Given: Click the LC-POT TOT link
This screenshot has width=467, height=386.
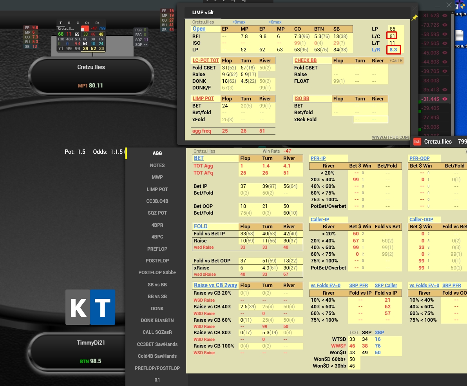Looking at the screenshot, I should tap(206, 60).
